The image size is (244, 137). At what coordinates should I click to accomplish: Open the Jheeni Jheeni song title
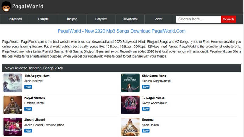(x=35, y=120)
